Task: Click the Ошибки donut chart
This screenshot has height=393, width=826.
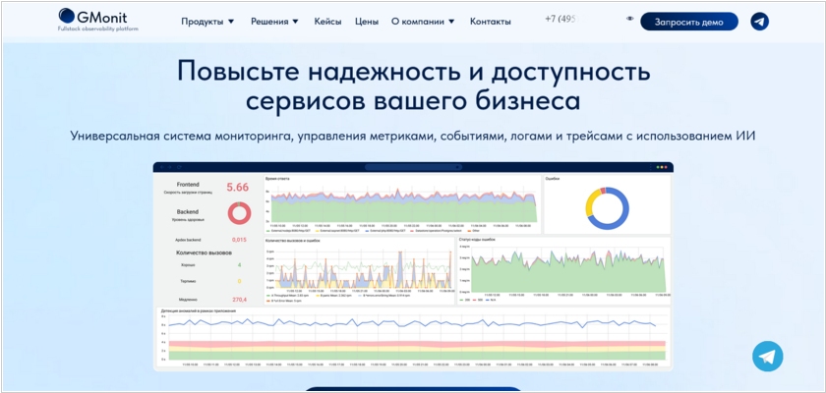Action: (x=607, y=208)
